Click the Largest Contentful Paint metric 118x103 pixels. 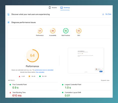(x=86, y=86)
